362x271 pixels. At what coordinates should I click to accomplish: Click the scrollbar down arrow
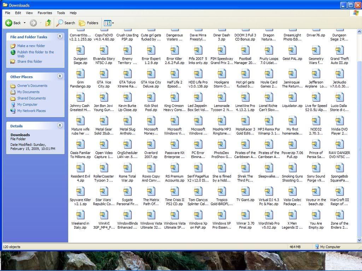359,240
